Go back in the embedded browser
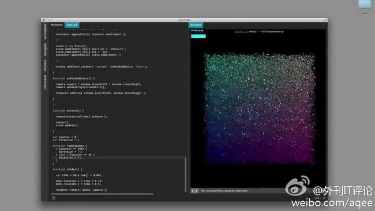Viewport: 375px width, 211px height. point(193,191)
